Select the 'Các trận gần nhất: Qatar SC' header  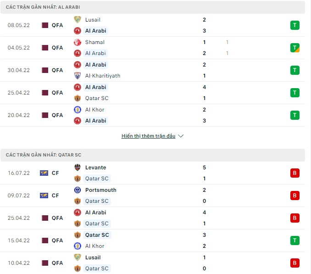[44, 155]
